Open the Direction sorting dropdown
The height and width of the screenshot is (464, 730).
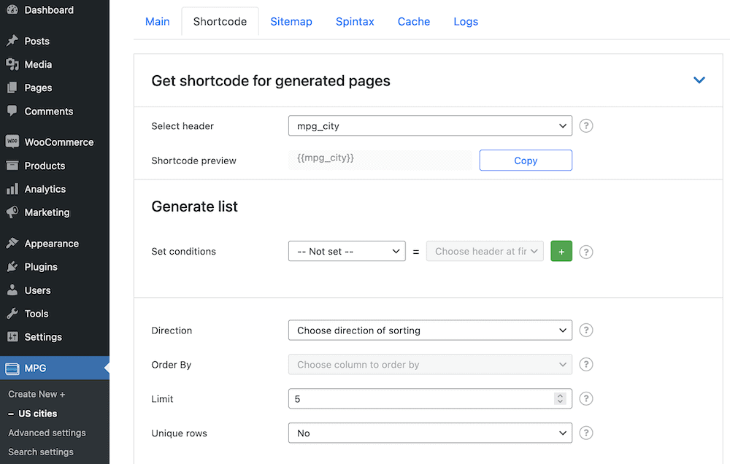[x=429, y=330]
